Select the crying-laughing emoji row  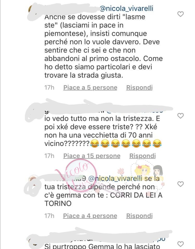(x=126, y=144)
